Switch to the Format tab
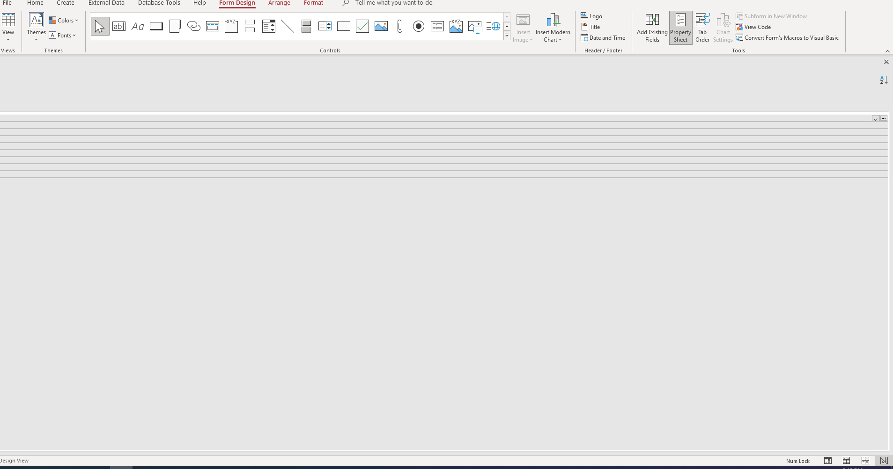 tap(313, 3)
